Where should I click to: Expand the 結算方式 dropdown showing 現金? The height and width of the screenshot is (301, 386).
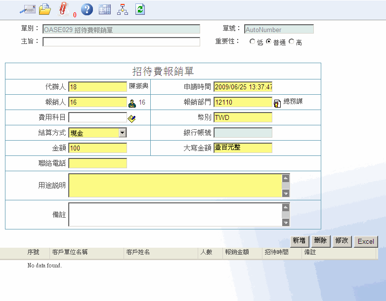pos(123,133)
